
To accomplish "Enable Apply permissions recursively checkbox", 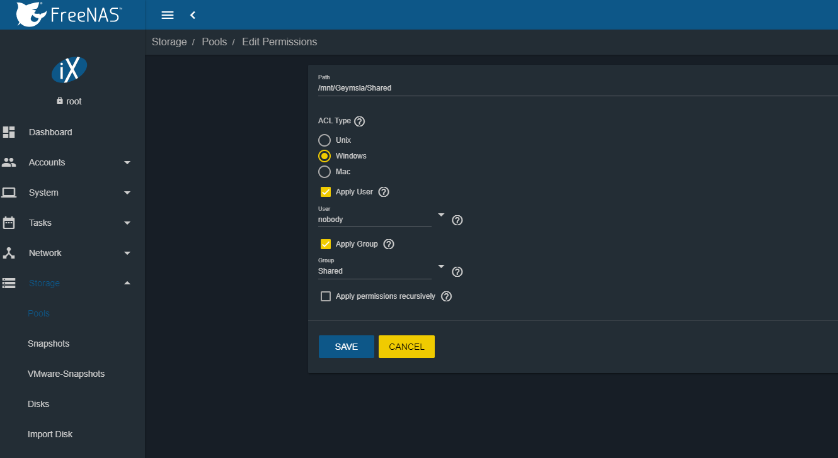I will point(326,296).
